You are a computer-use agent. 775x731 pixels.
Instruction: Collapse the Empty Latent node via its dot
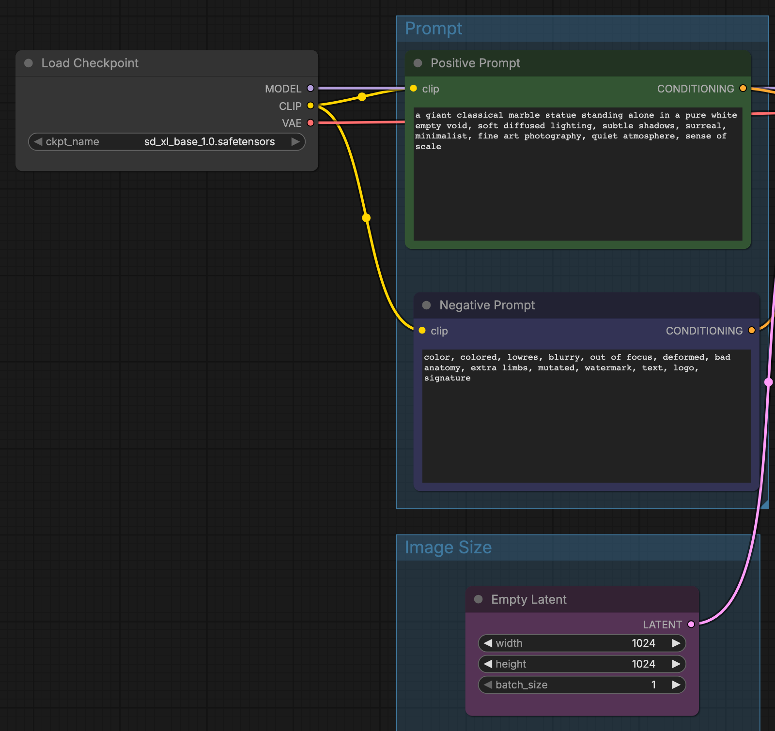tap(479, 599)
